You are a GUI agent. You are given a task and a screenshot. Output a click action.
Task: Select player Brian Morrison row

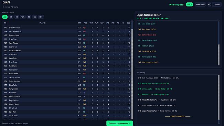pyautogui.click(x=66, y=28)
